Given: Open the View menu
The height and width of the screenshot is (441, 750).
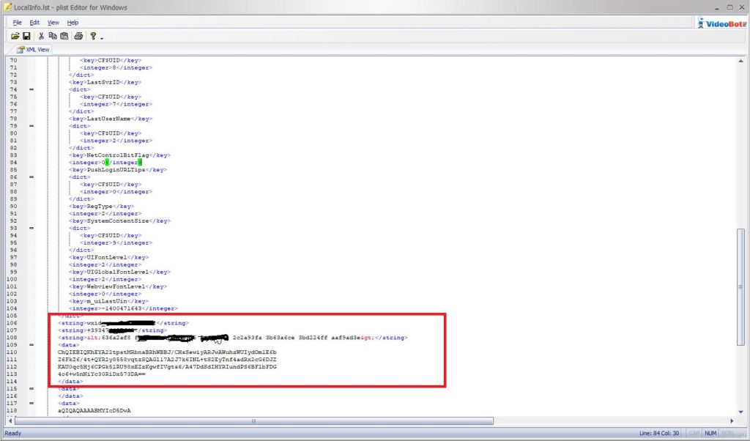Looking at the screenshot, I should pyautogui.click(x=53, y=23).
